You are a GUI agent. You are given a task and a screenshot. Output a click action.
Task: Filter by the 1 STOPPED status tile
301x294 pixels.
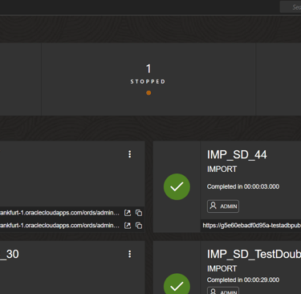click(148, 80)
